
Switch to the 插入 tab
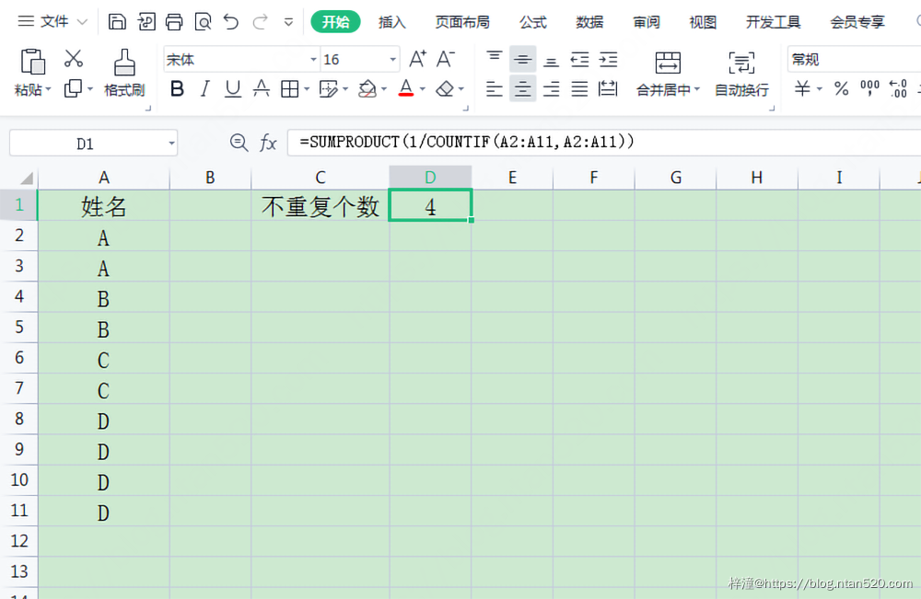coord(392,22)
